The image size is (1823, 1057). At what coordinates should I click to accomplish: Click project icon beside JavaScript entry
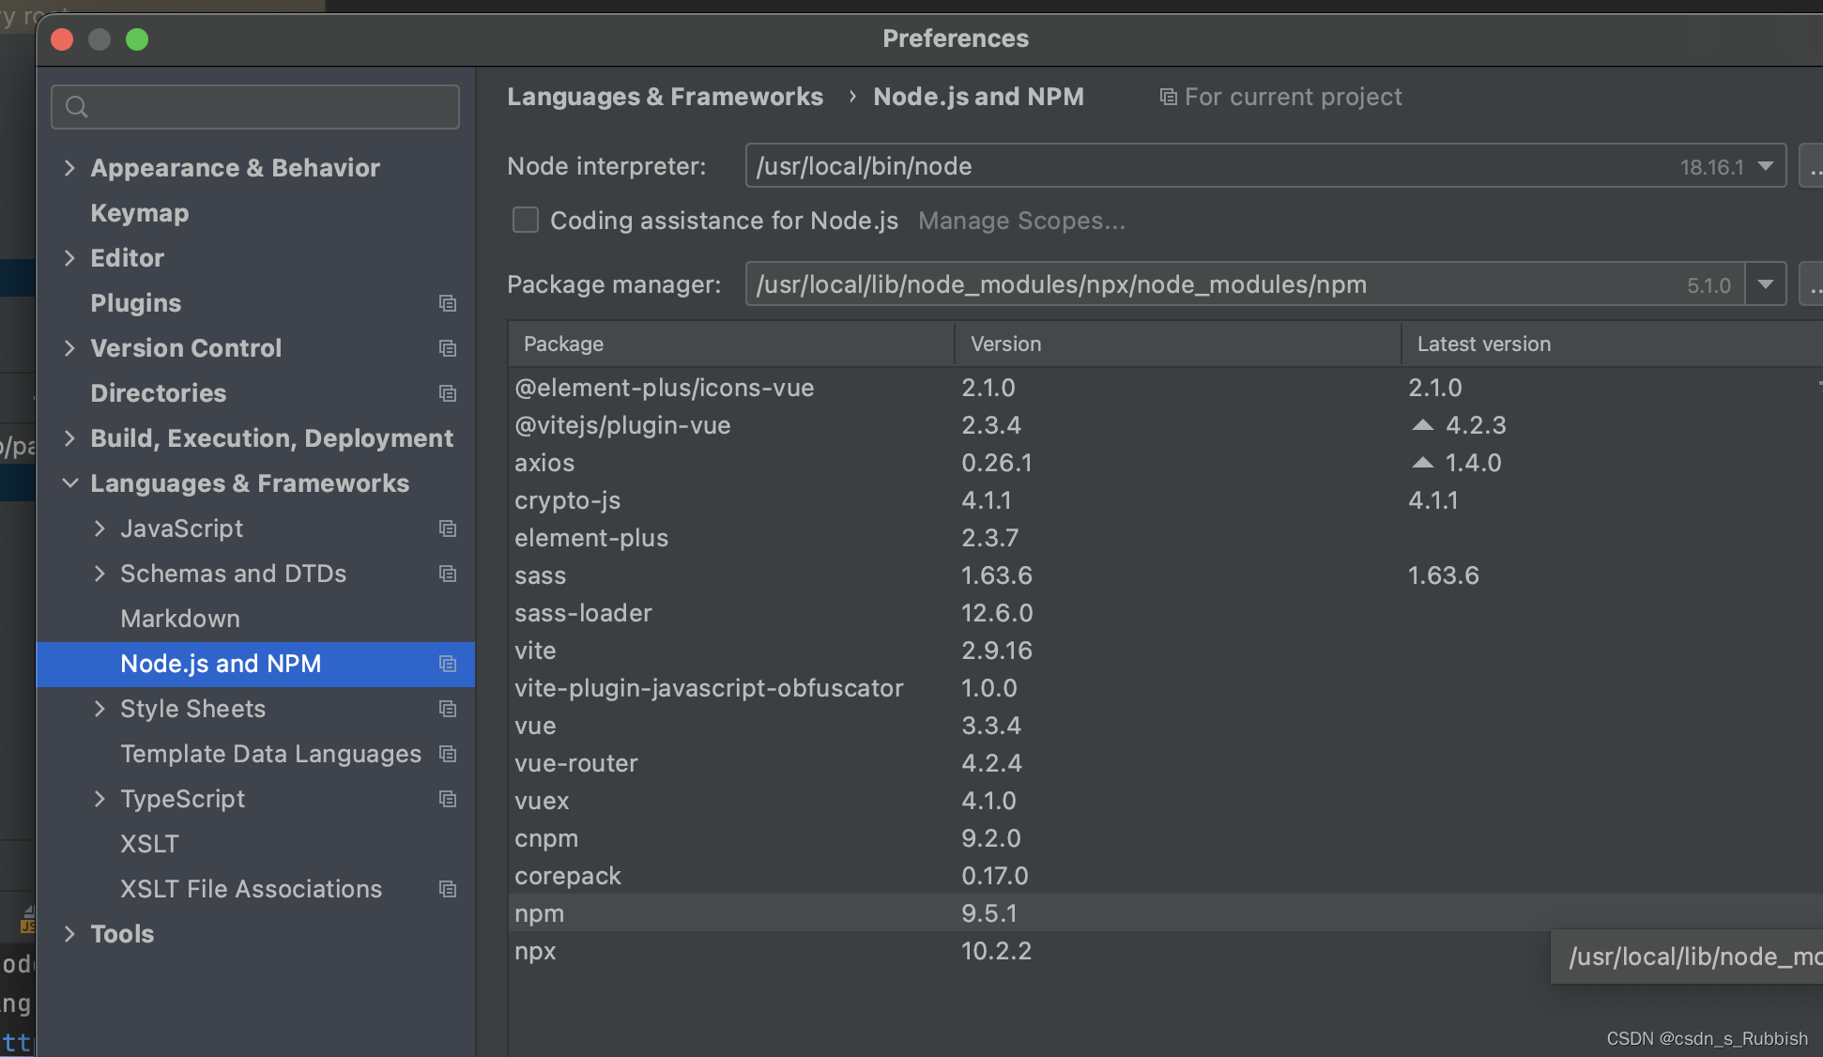pyautogui.click(x=448, y=528)
